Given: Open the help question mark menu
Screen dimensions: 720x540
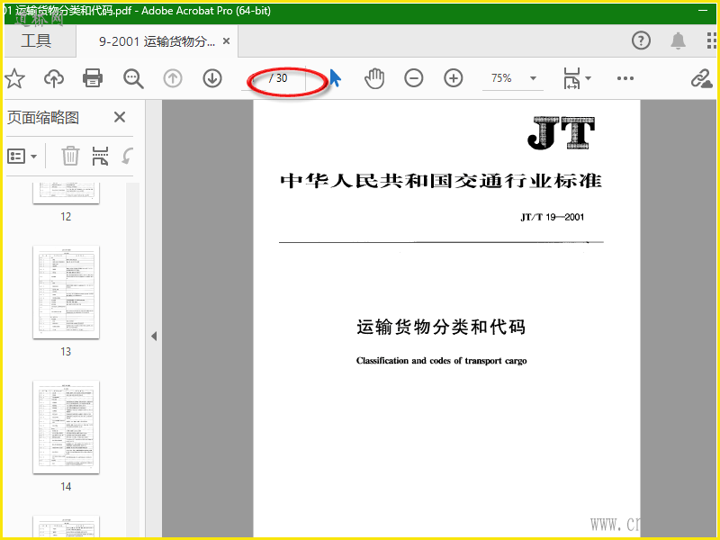Looking at the screenshot, I should [x=641, y=40].
